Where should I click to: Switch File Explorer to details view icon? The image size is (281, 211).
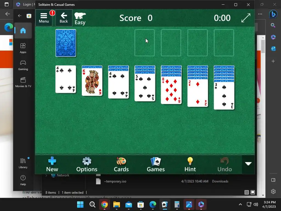(247, 192)
